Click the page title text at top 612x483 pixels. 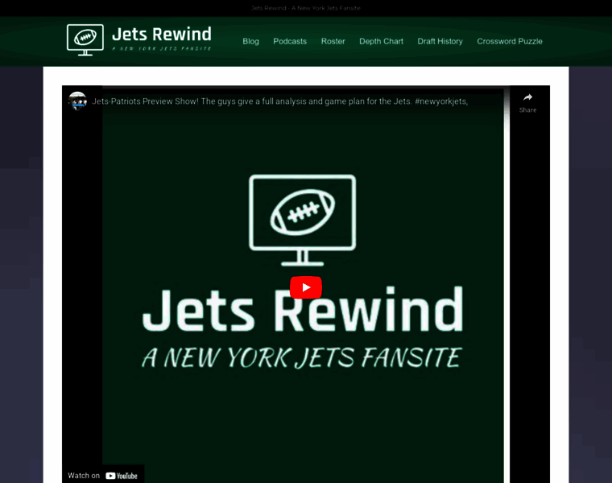click(x=306, y=8)
